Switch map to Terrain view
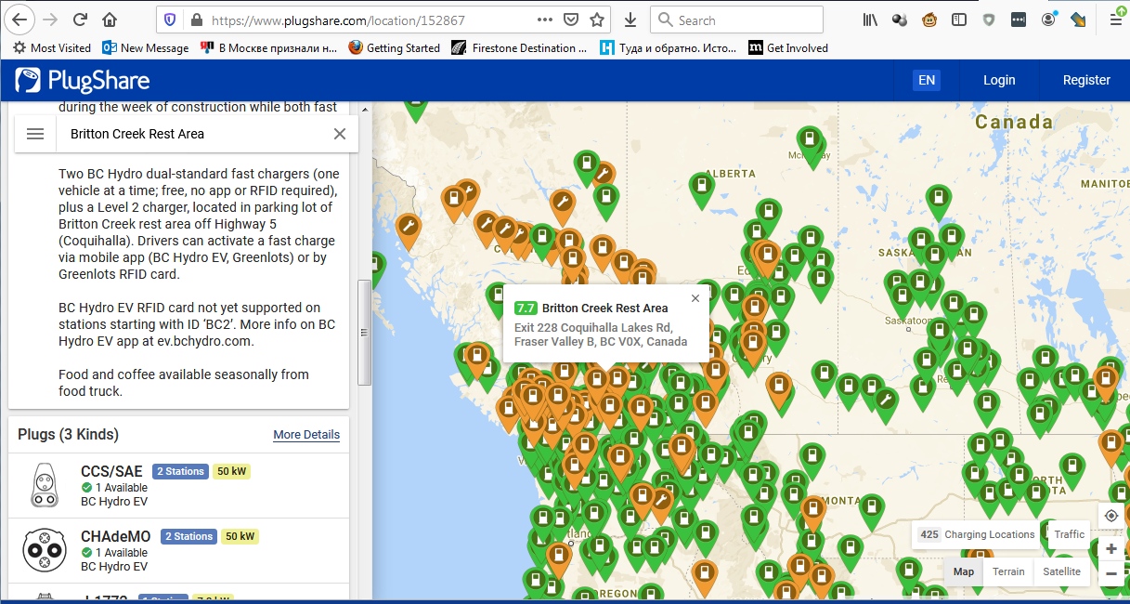 tap(1008, 571)
